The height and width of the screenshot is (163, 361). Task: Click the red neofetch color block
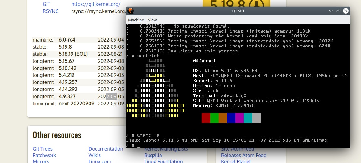pos(206,118)
